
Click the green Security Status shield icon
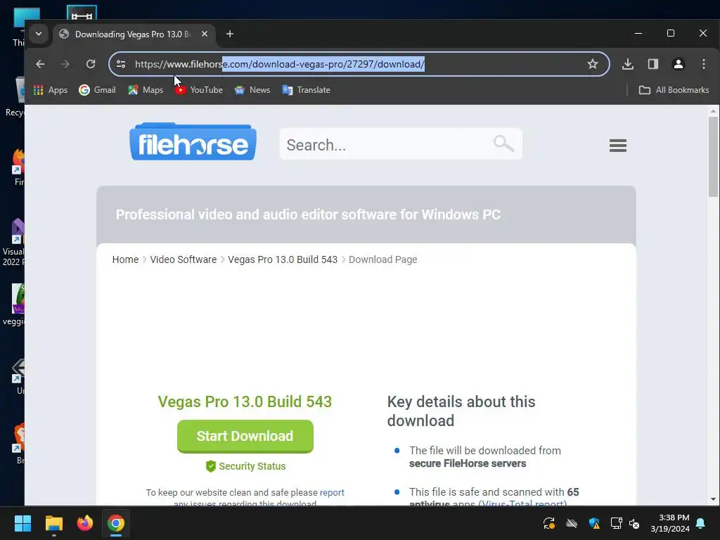[211, 466]
